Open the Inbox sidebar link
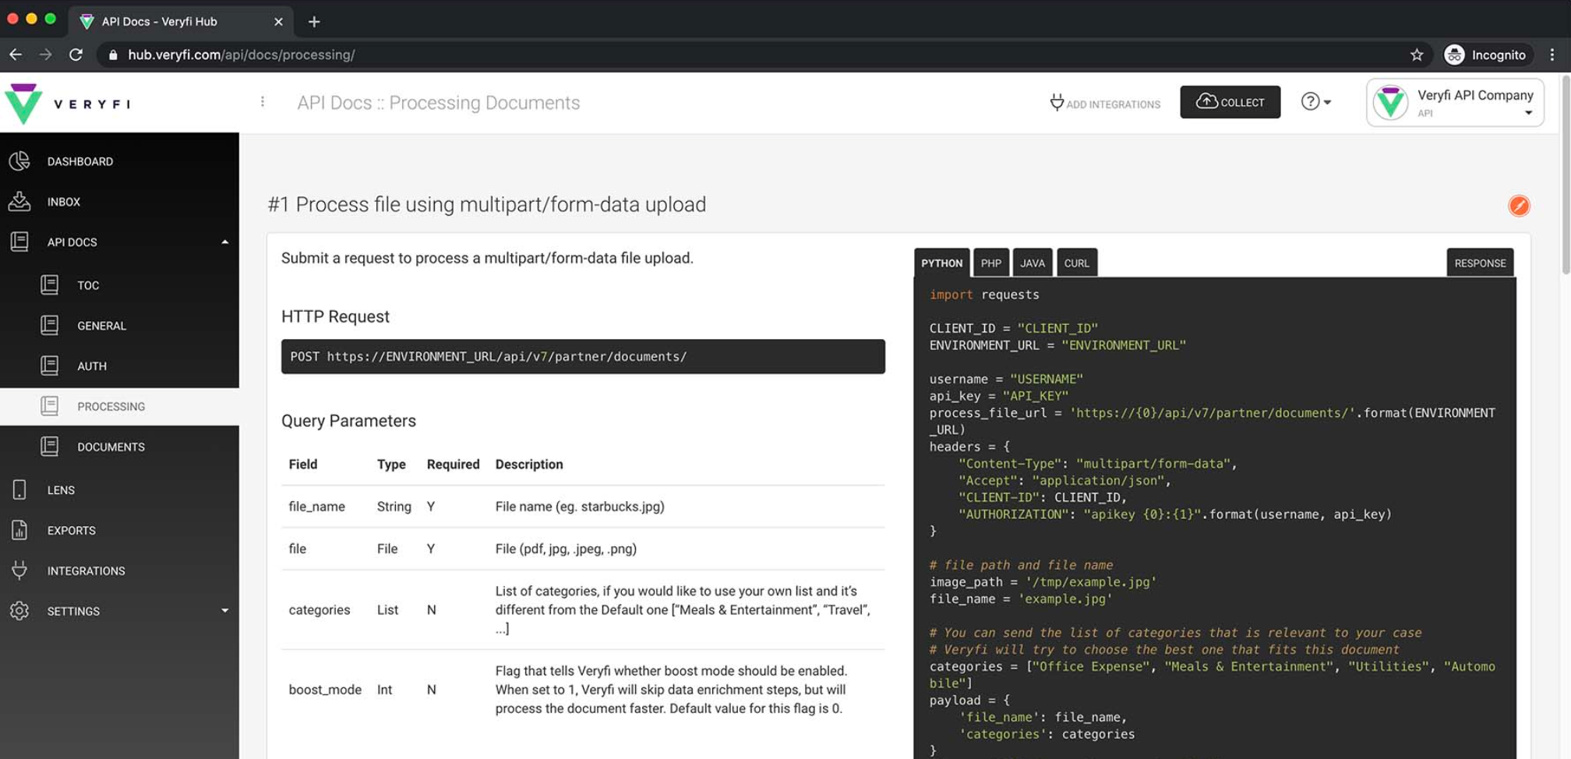1571x759 pixels. coord(64,202)
